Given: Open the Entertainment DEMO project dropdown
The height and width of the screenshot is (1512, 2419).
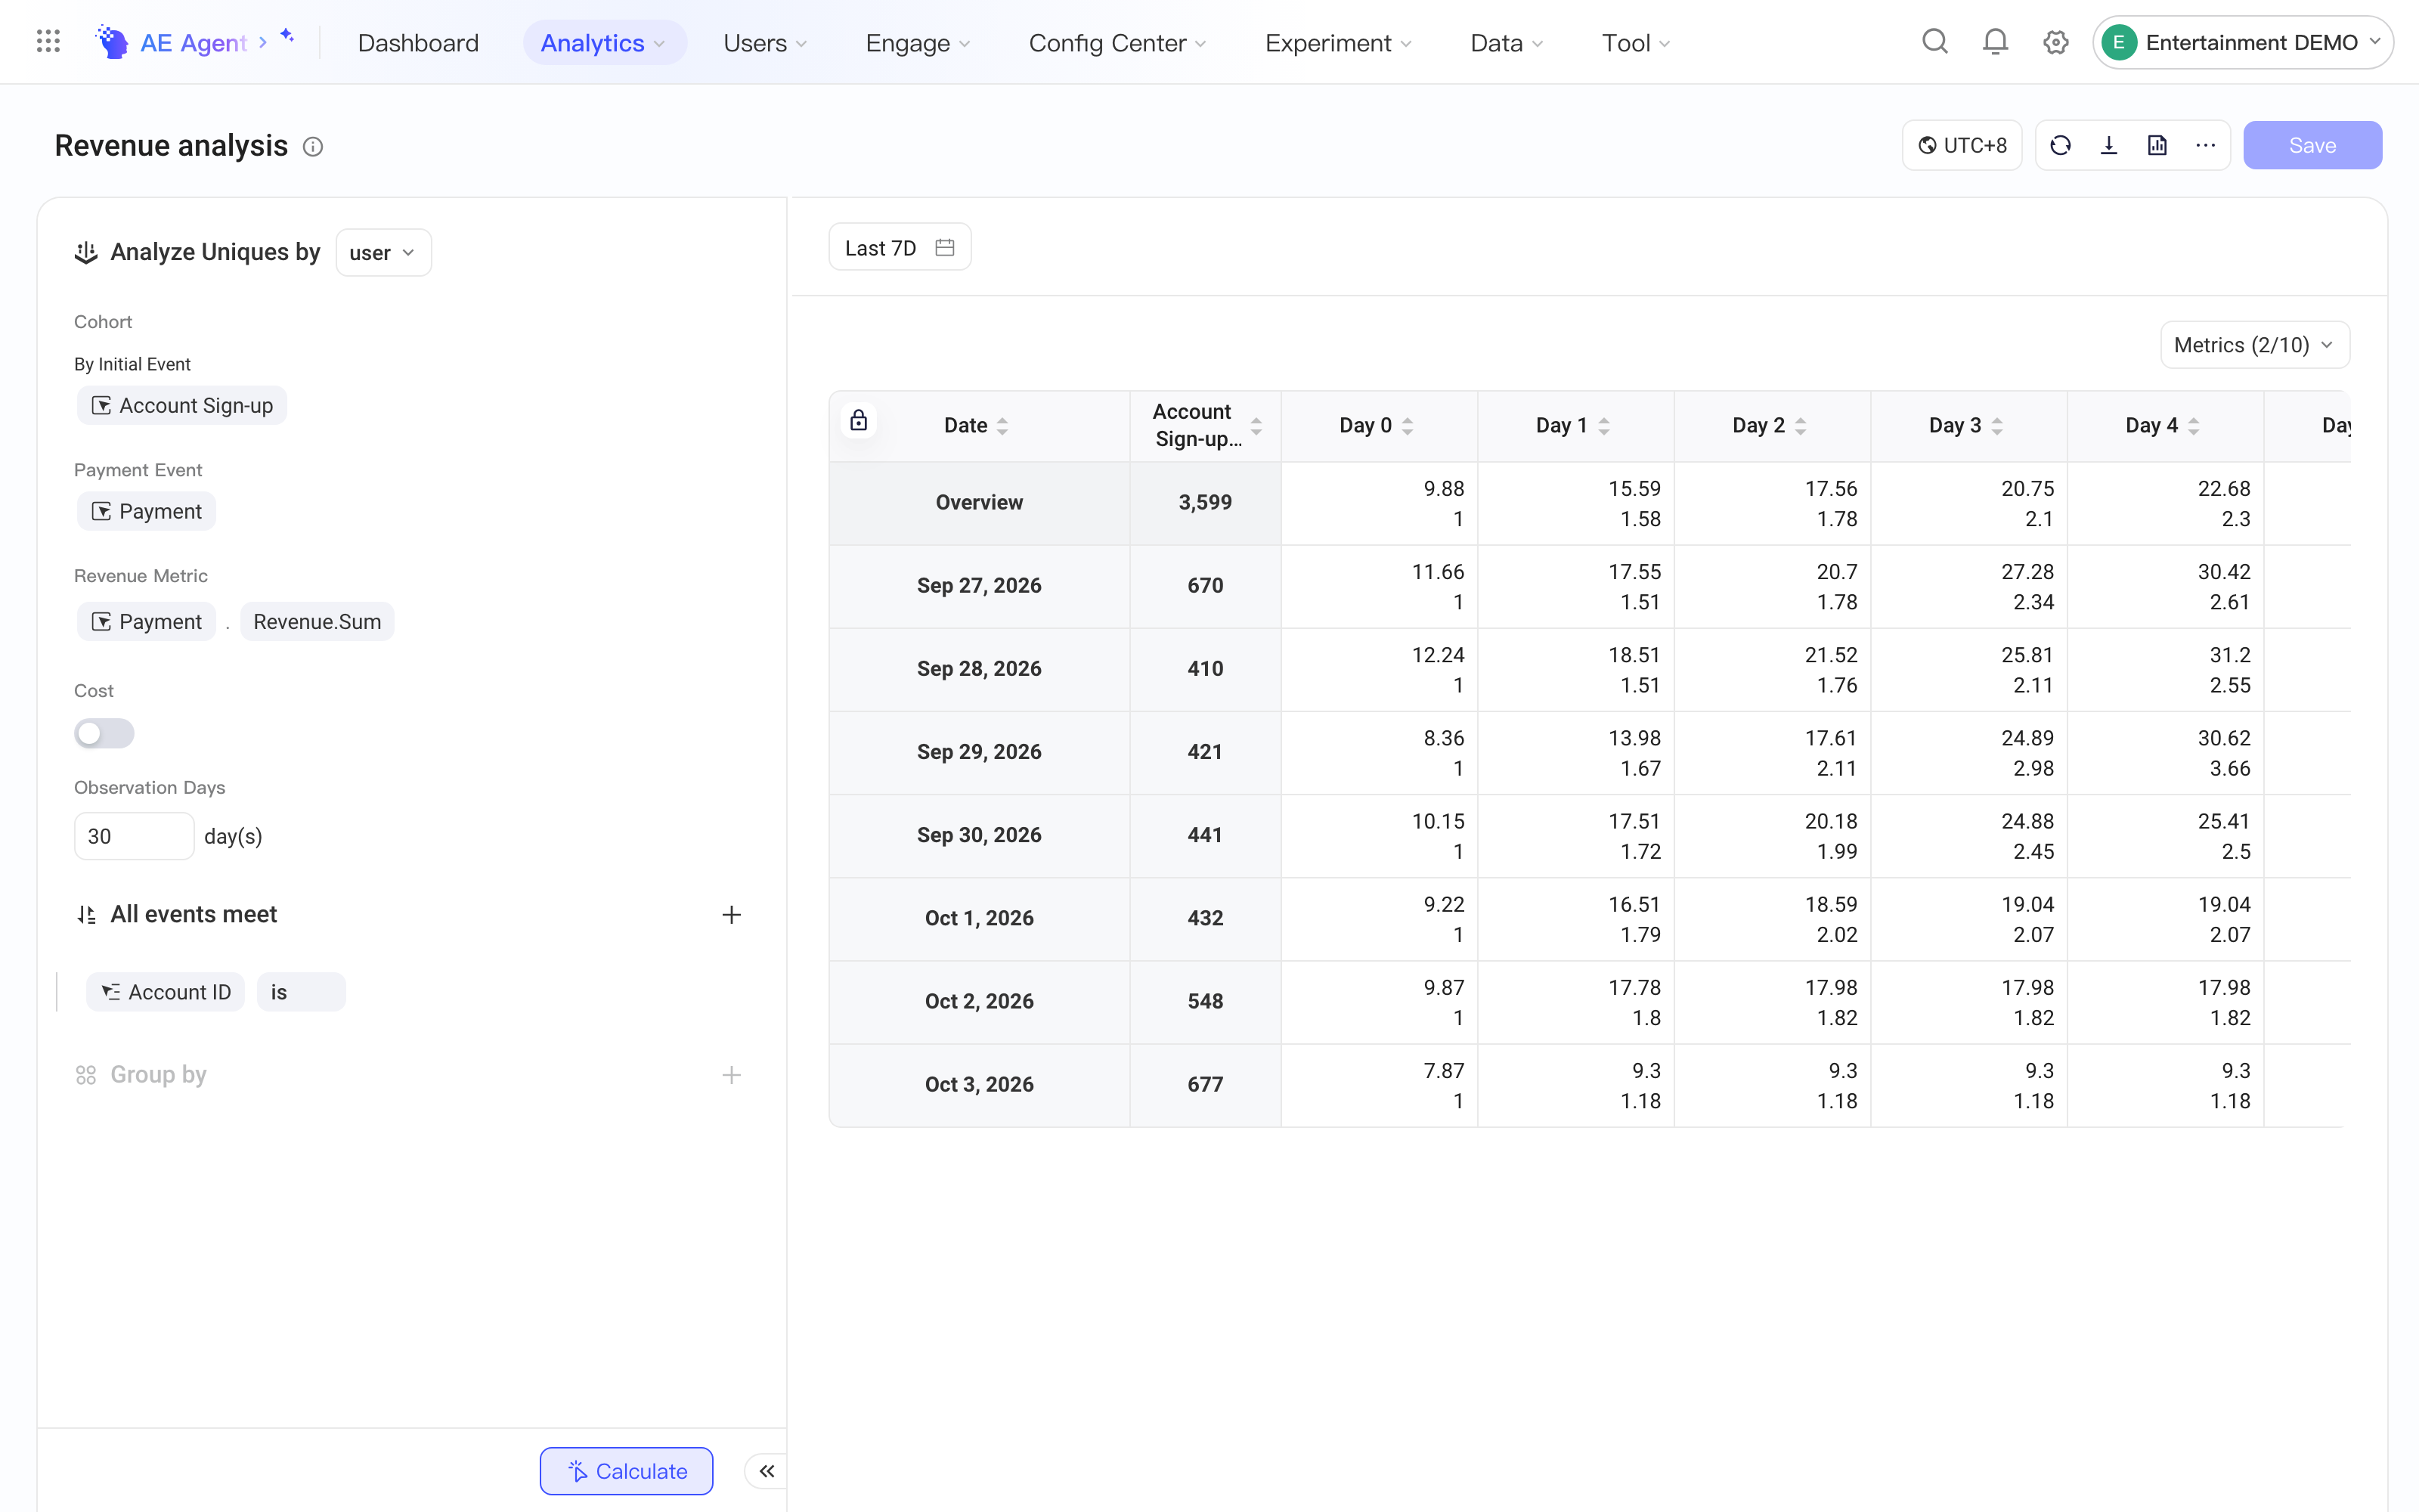Looking at the screenshot, I should [x=2243, y=42].
